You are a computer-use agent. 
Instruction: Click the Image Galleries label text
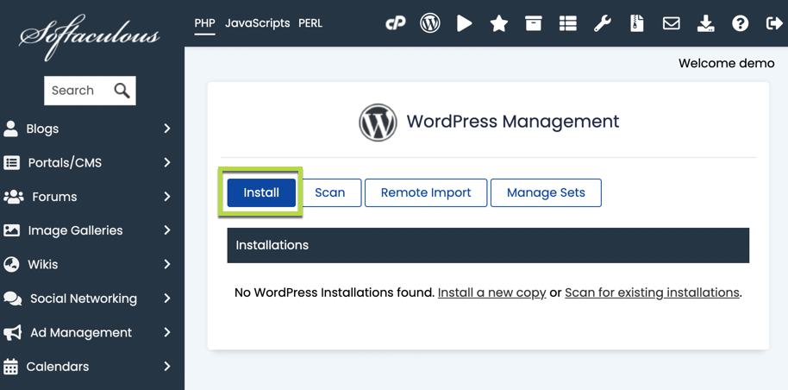(75, 230)
